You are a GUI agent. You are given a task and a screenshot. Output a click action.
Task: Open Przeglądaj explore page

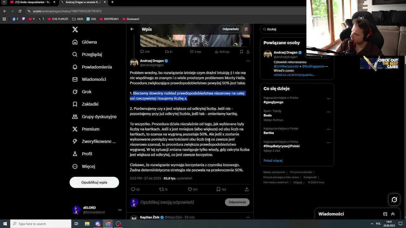[x=87, y=54]
